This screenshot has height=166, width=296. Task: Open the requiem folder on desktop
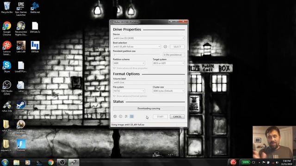6,145
